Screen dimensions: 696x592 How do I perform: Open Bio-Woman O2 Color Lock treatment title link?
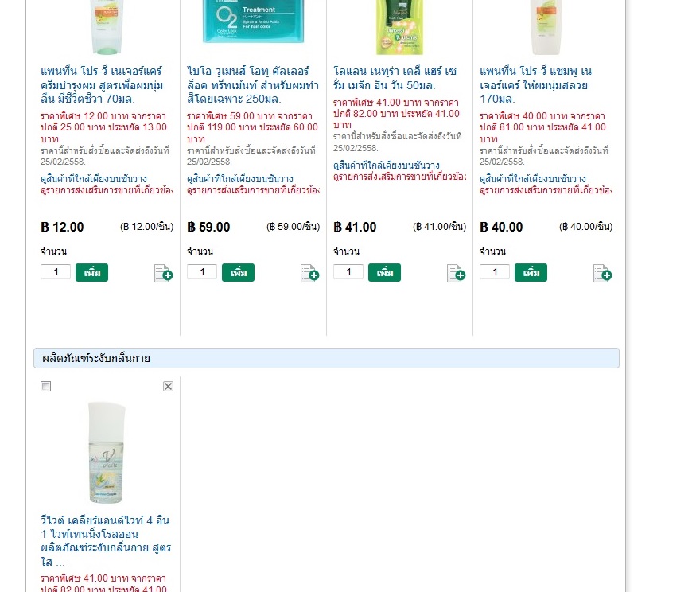(253, 85)
